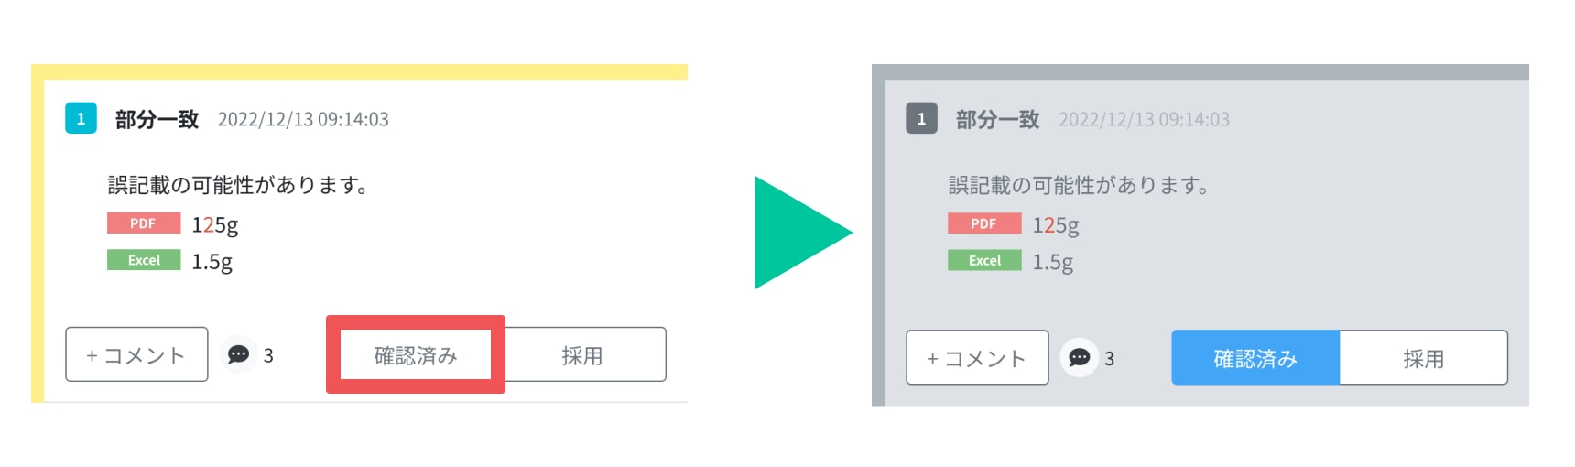1575x467 pixels.
Task: Add a comment in the left card
Action: click(x=136, y=354)
